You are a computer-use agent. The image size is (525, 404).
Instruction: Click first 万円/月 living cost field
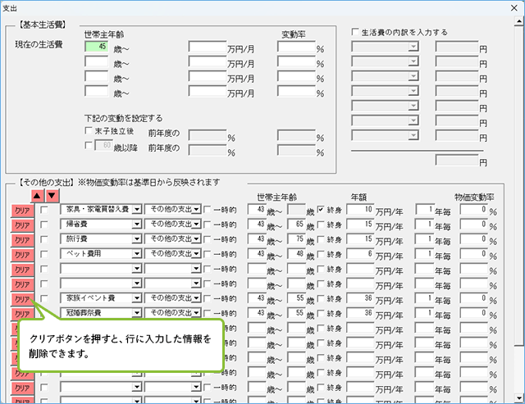tap(208, 47)
